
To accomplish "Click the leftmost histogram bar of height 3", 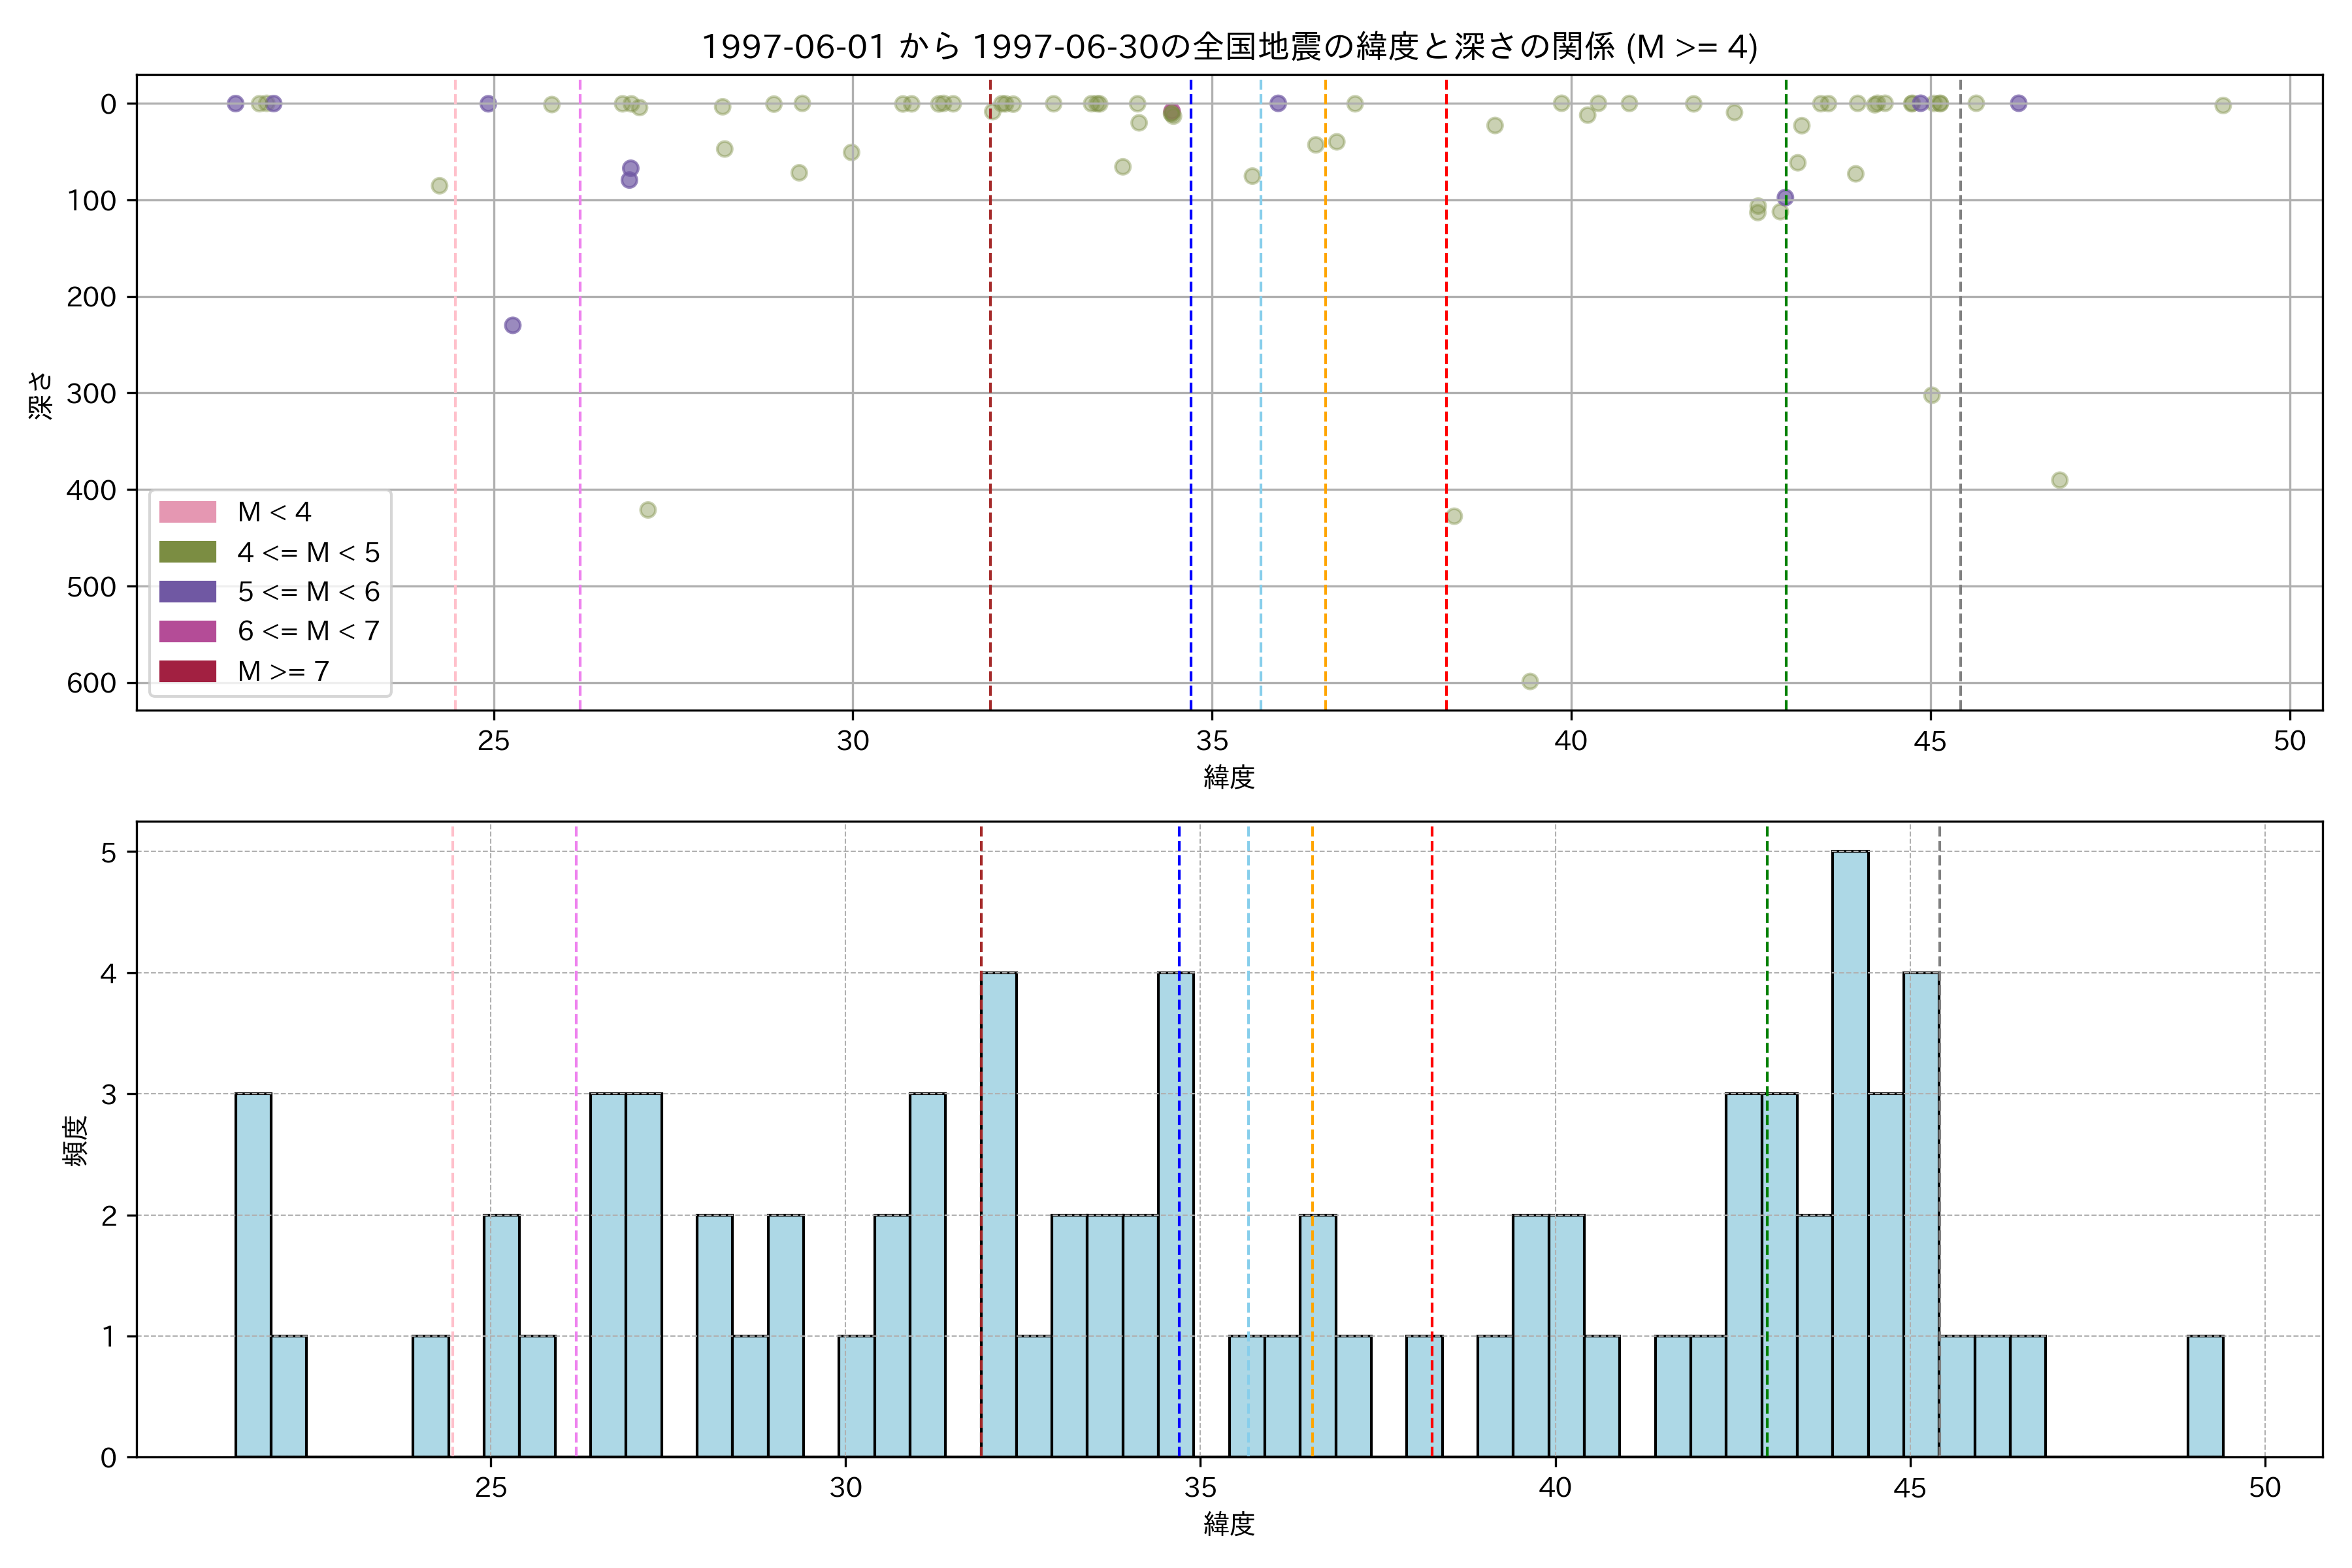I will (253, 1275).
